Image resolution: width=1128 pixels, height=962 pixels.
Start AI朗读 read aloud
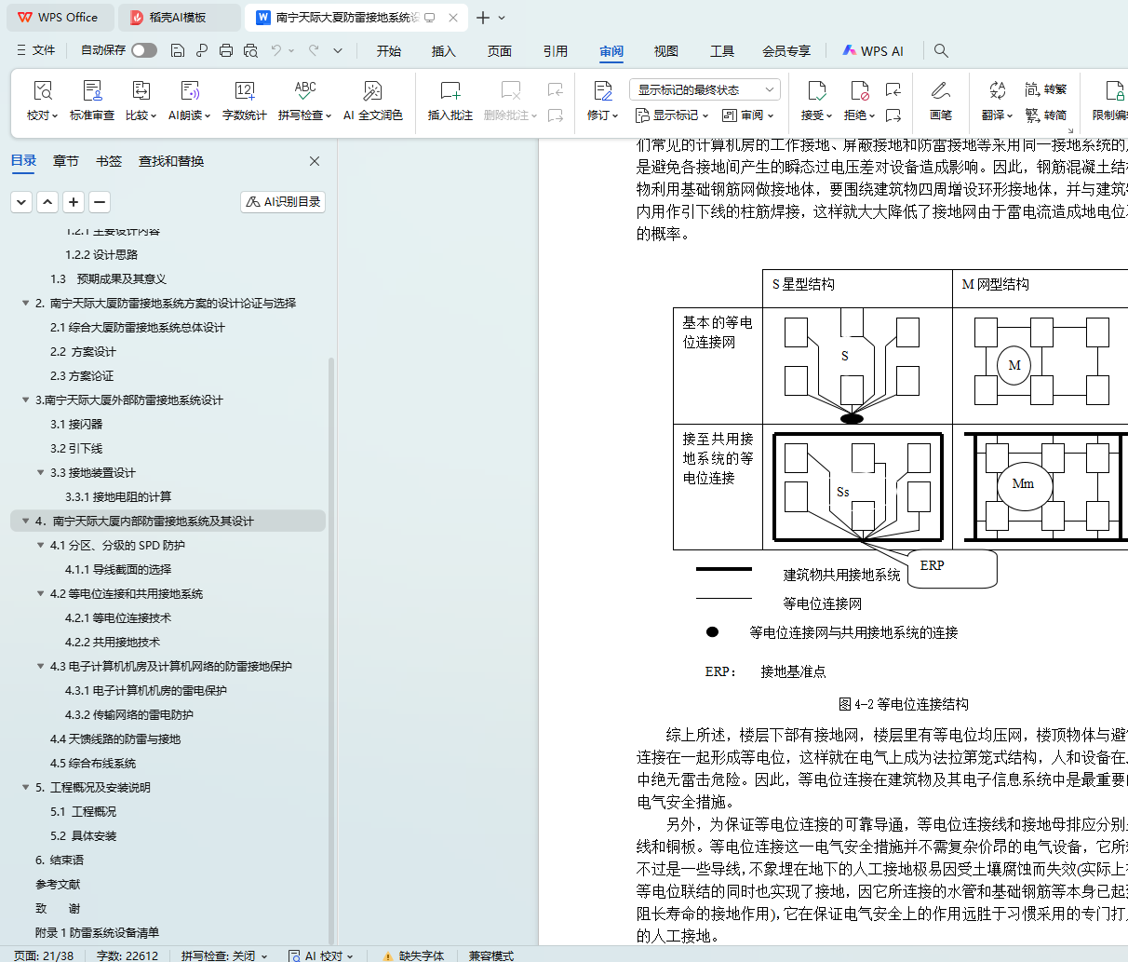pos(190,91)
